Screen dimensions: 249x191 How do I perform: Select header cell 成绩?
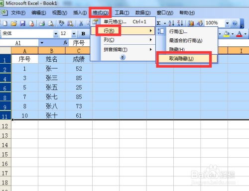pyautogui.click(x=79, y=59)
